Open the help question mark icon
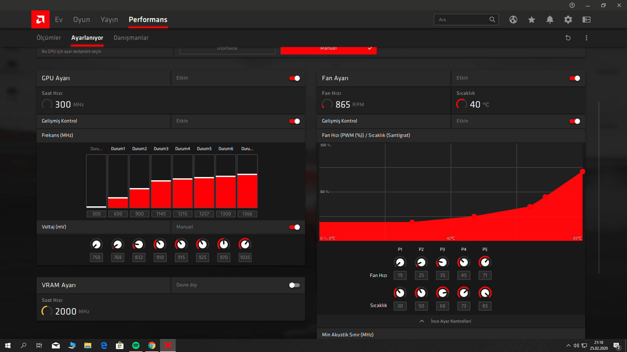The image size is (627, 352). coord(572,5)
